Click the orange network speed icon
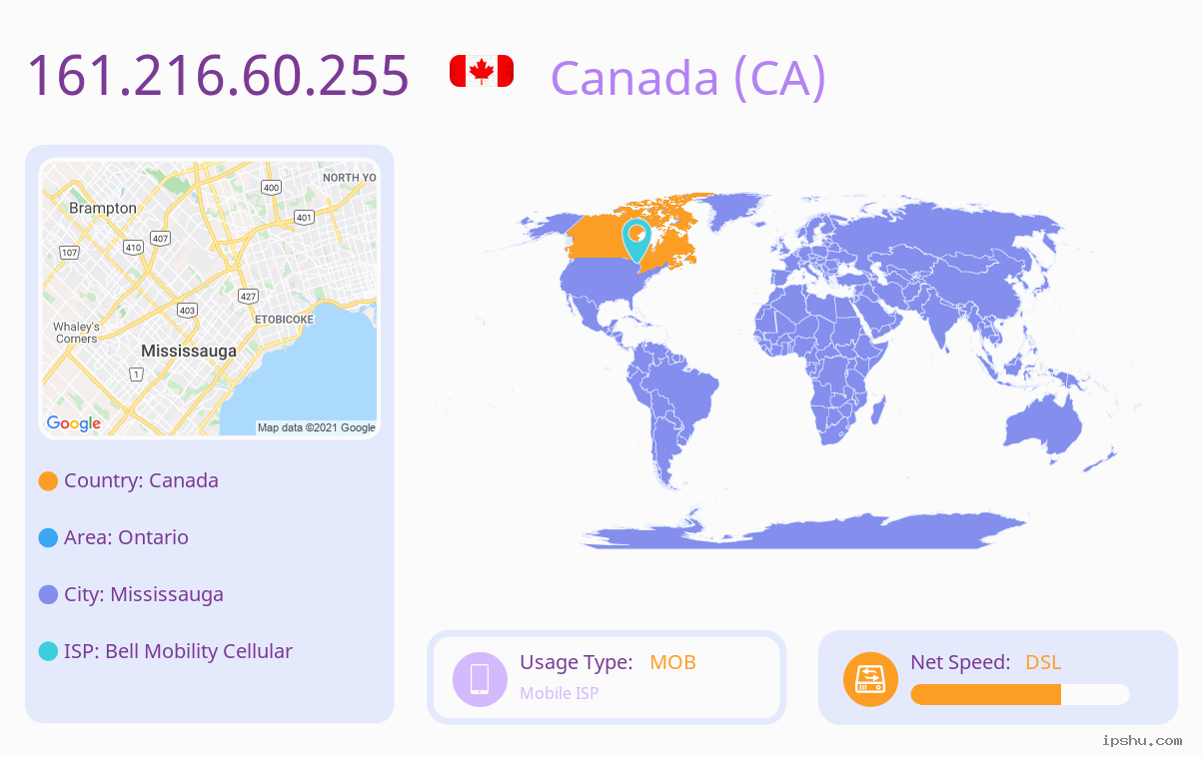Viewport: 1202px width, 757px height. 870,678
